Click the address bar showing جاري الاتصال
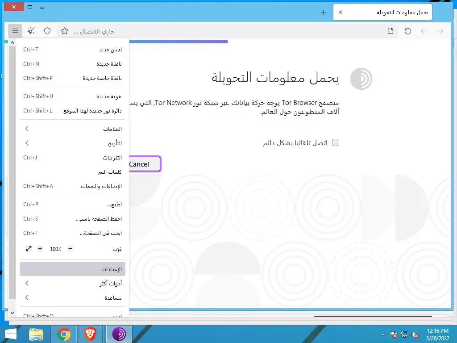The width and height of the screenshot is (457, 343). (x=227, y=31)
